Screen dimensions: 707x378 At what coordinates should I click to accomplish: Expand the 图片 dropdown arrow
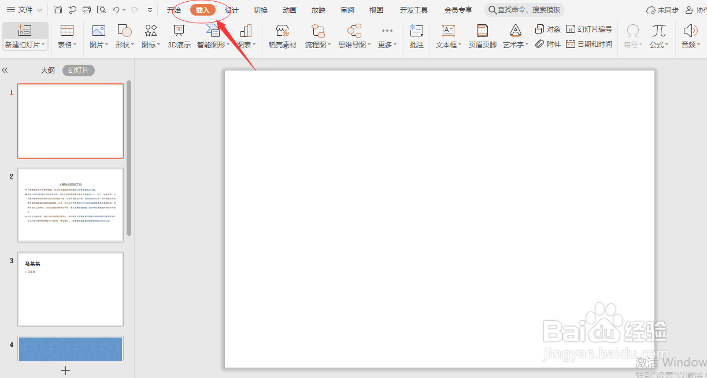point(106,45)
